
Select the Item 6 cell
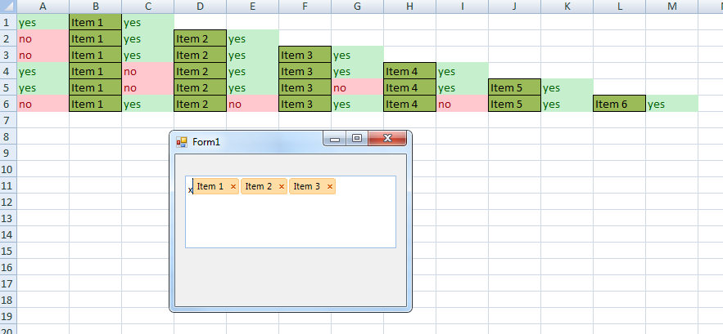[x=619, y=104]
